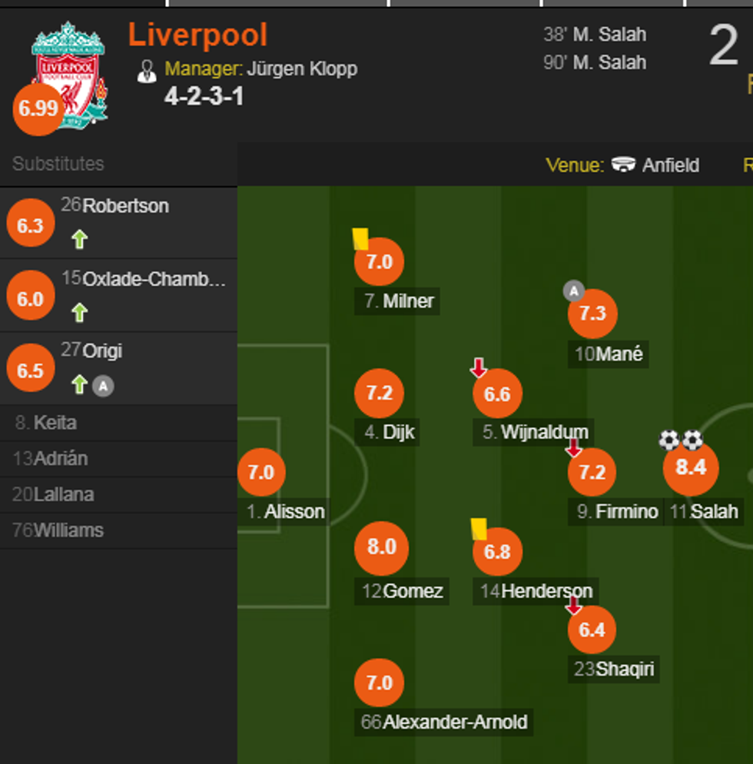Click the stadium icon beside Anfield
The image size is (753, 764).
(x=623, y=164)
